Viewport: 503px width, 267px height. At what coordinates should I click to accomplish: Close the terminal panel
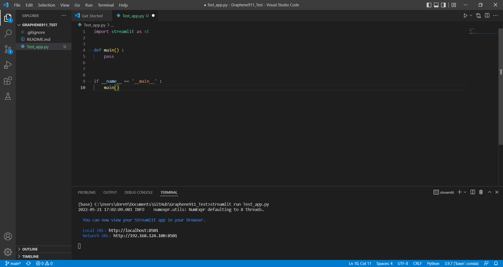[497, 192]
